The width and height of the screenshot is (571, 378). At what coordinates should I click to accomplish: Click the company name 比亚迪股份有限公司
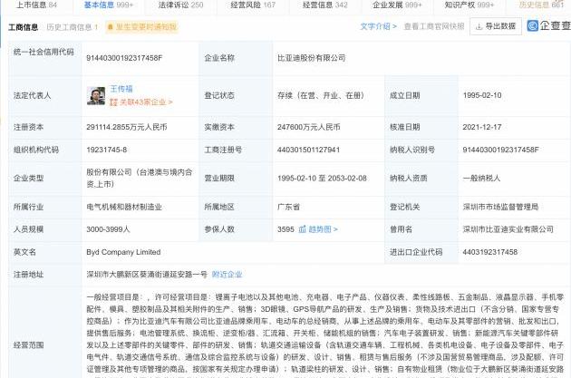[312, 58]
